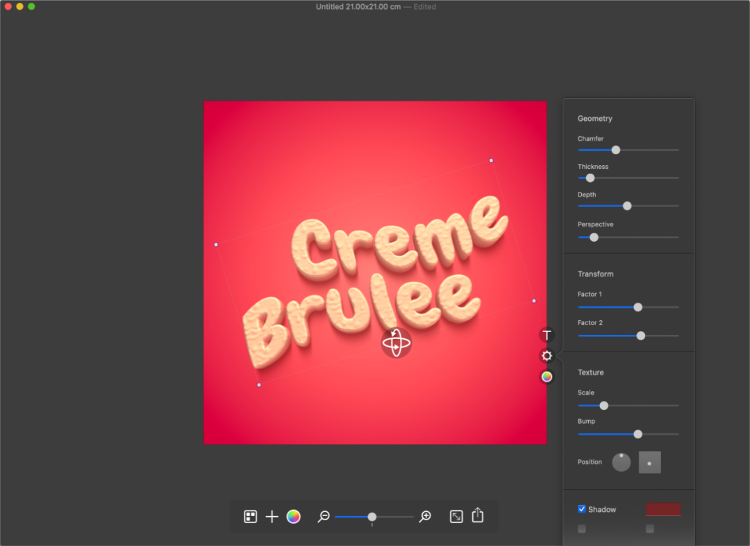Image resolution: width=750 pixels, height=546 pixels.
Task: Click the zoom out magnifier icon
Action: (x=324, y=516)
